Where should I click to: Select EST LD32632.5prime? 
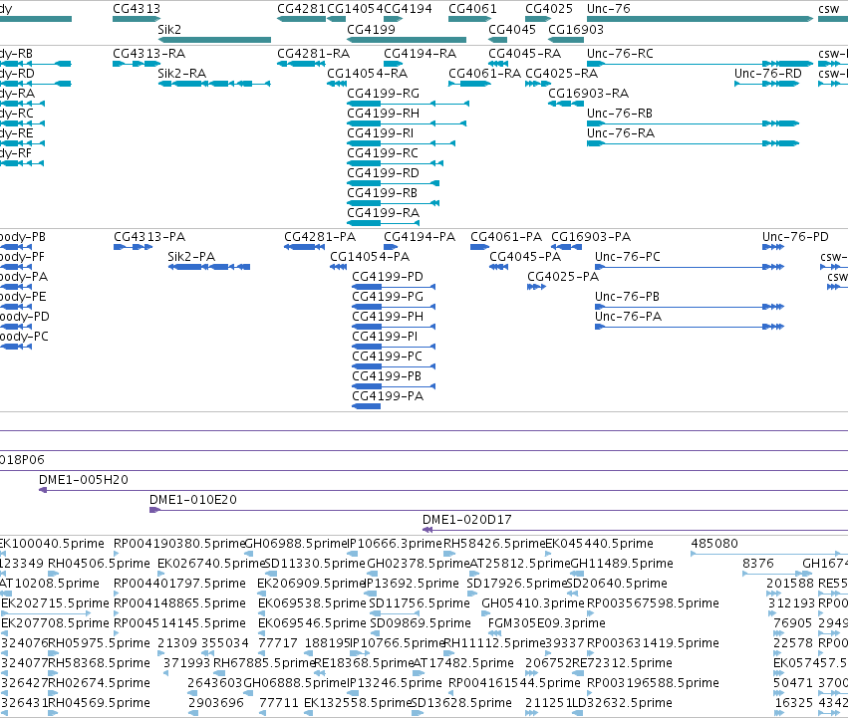(x=622, y=703)
